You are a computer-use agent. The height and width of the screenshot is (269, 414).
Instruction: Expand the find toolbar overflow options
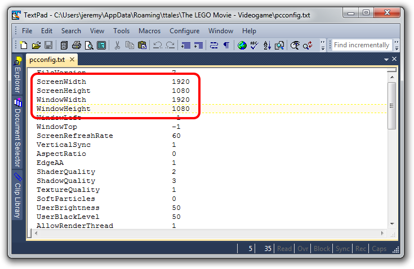(397, 46)
